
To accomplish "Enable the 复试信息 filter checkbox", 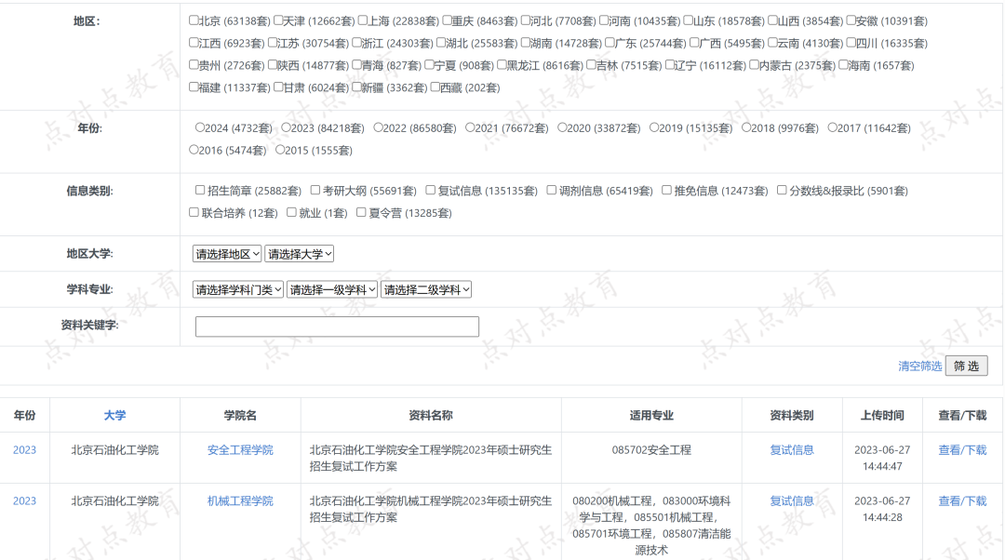I will [x=431, y=191].
